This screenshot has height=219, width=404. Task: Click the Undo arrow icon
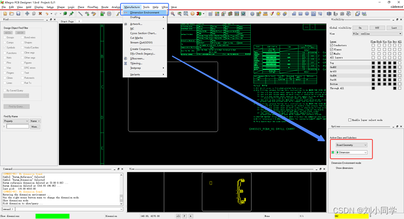pos(47,14)
